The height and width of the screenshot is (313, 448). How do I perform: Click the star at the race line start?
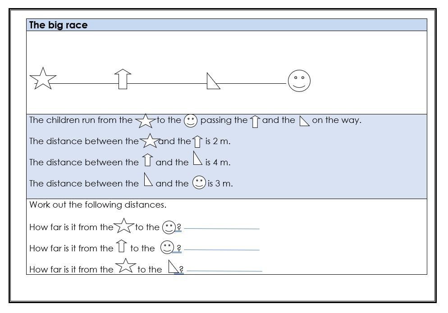(43, 79)
